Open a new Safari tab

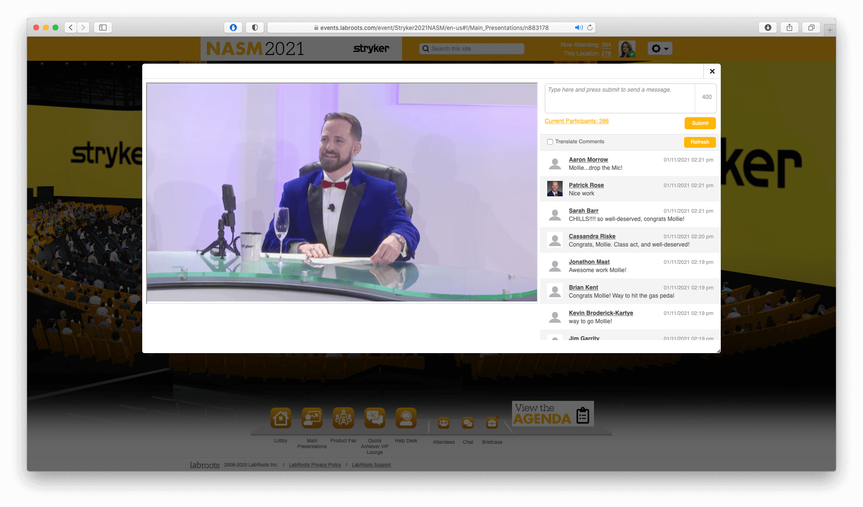830,30
